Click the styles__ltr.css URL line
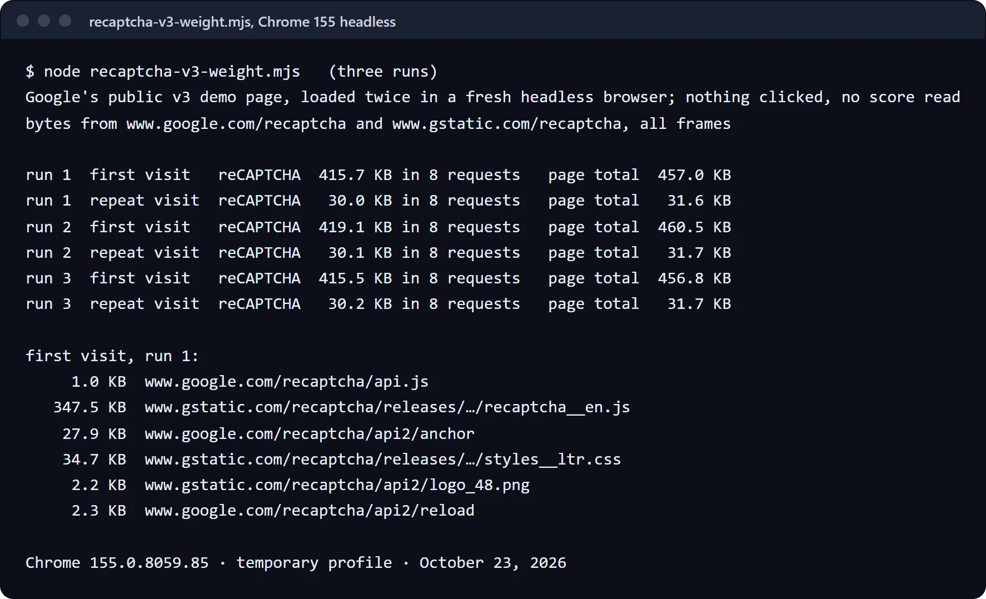The image size is (986, 599). pyautogui.click(x=383, y=459)
